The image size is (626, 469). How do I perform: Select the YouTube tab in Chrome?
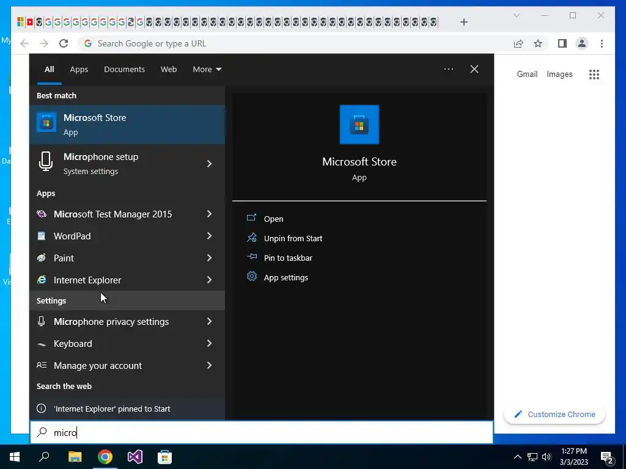30,22
